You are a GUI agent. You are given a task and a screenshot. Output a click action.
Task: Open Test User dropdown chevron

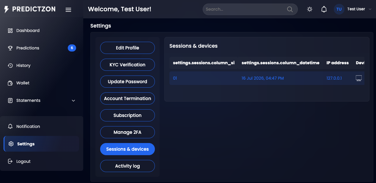[370, 9]
